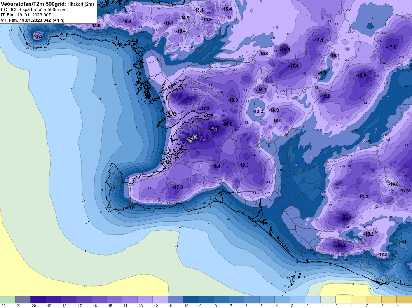Click the -9.5 temperature label

pos(323,73)
